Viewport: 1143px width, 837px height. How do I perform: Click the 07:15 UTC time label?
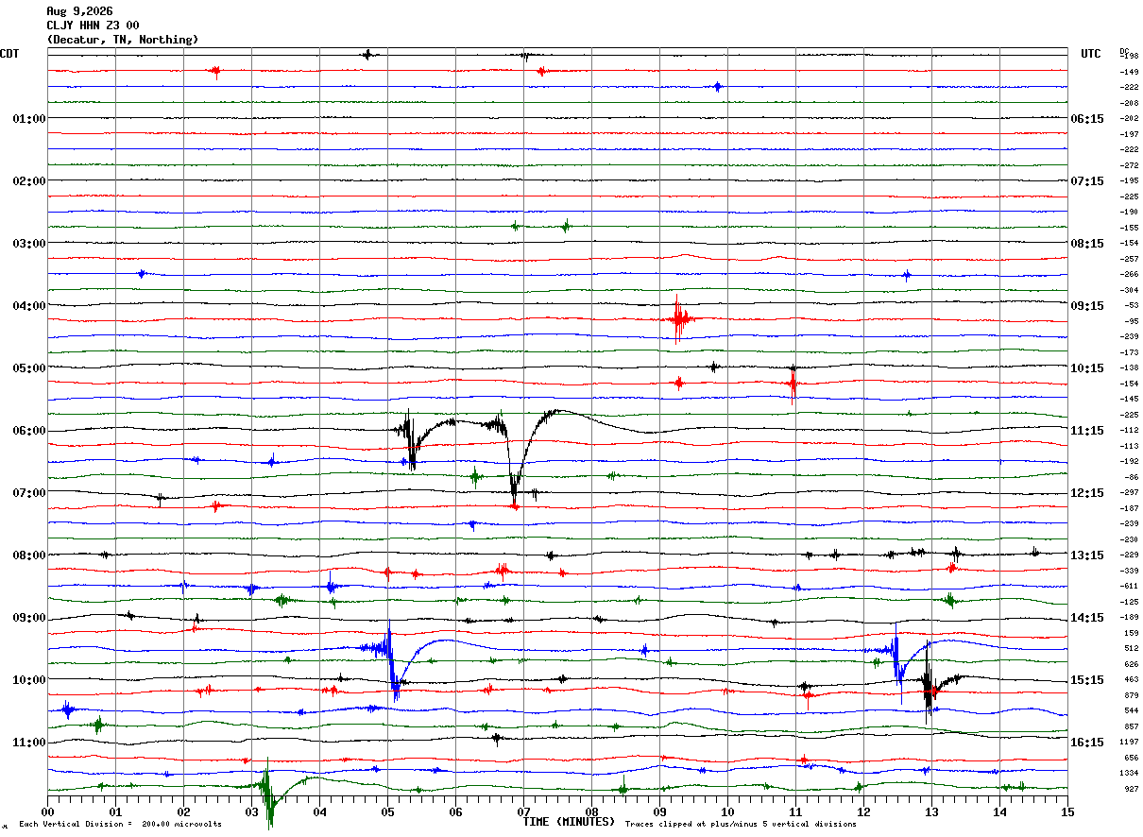click(x=1087, y=181)
